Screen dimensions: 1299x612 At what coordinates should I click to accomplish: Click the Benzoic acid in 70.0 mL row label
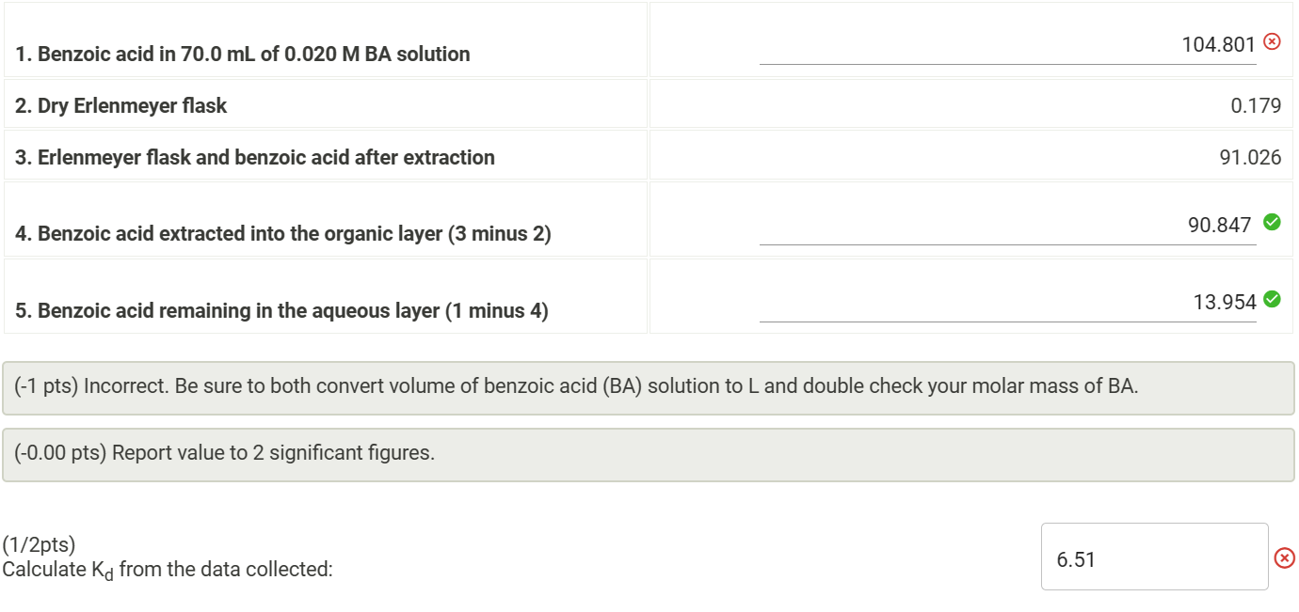point(243,54)
